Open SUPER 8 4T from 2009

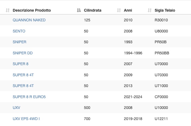[x=23, y=75]
